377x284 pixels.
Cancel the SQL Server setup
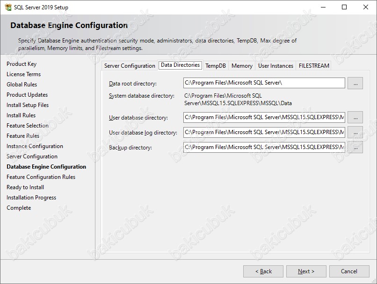349,271
